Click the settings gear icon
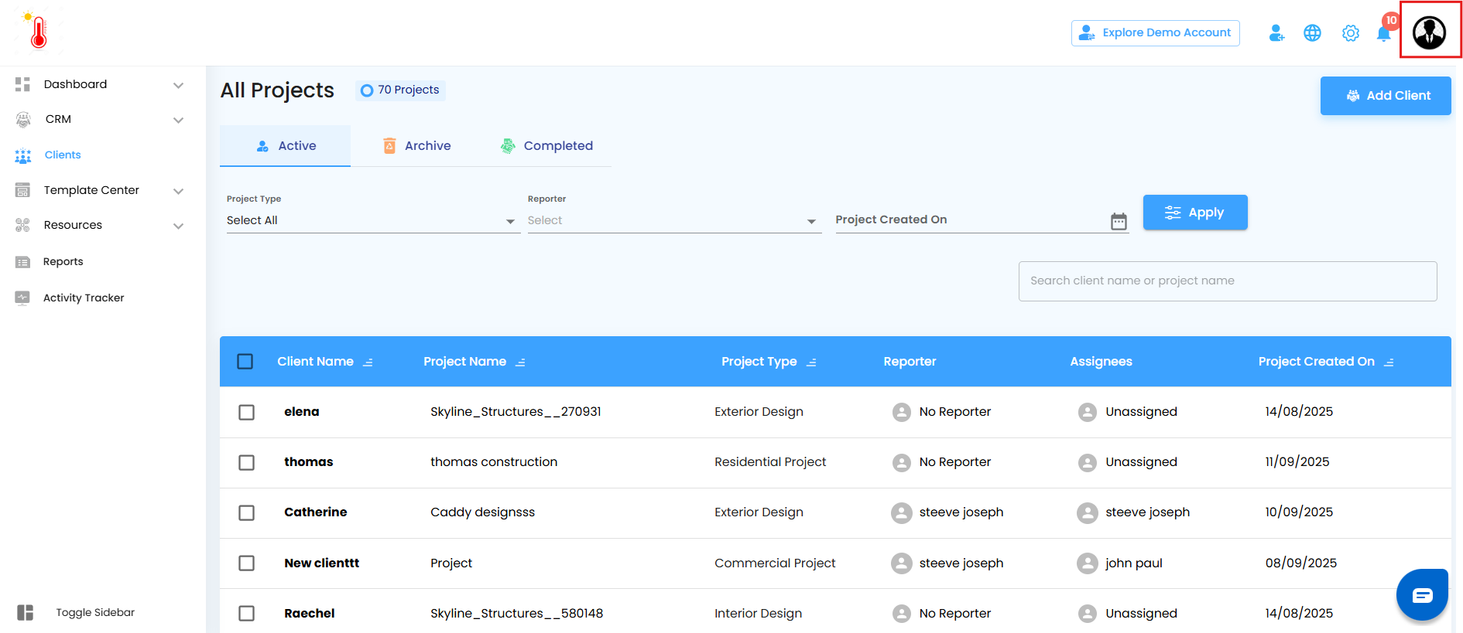Image resolution: width=1463 pixels, height=633 pixels. coord(1350,33)
